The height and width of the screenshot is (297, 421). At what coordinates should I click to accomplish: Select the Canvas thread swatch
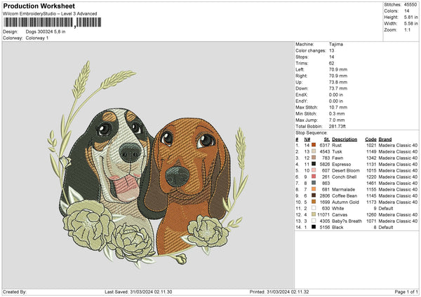coord(314,214)
